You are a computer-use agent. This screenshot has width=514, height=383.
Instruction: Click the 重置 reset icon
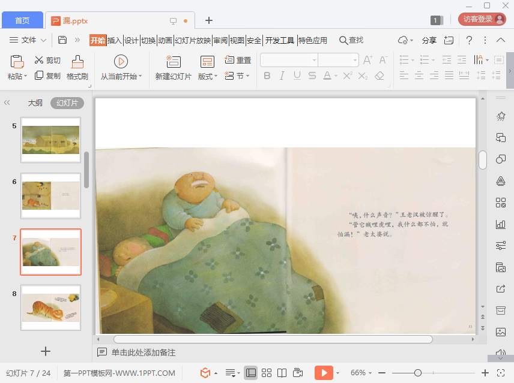coord(229,59)
